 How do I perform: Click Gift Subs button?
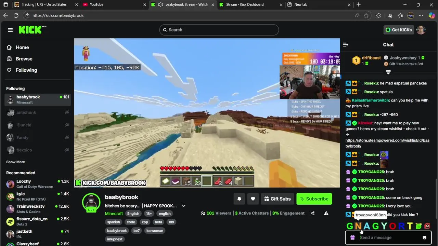point(278,199)
